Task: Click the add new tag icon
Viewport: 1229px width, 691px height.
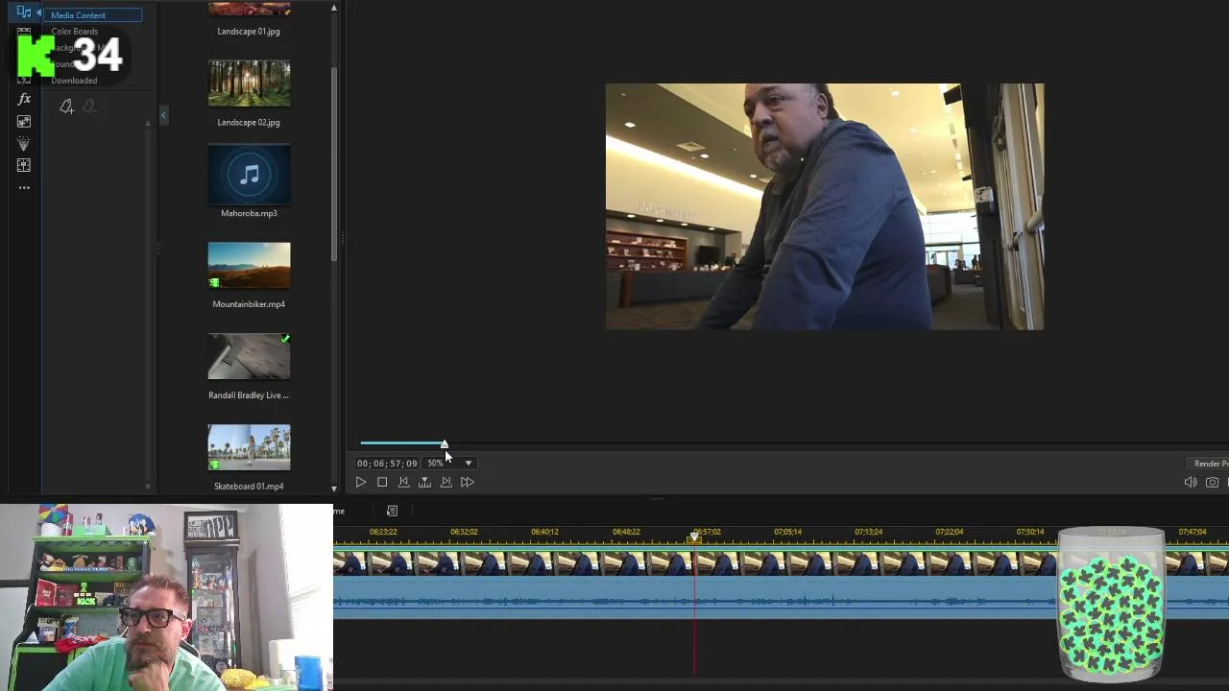Action: [66, 107]
